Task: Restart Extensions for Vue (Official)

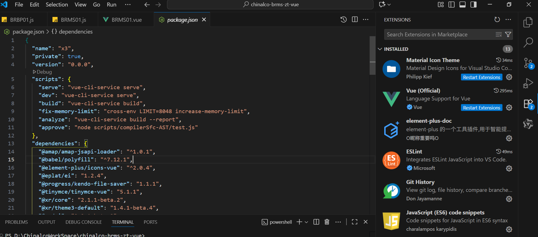Action: point(482,107)
